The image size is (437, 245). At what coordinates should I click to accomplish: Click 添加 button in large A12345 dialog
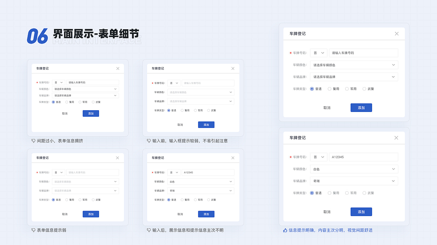click(361, 212)
